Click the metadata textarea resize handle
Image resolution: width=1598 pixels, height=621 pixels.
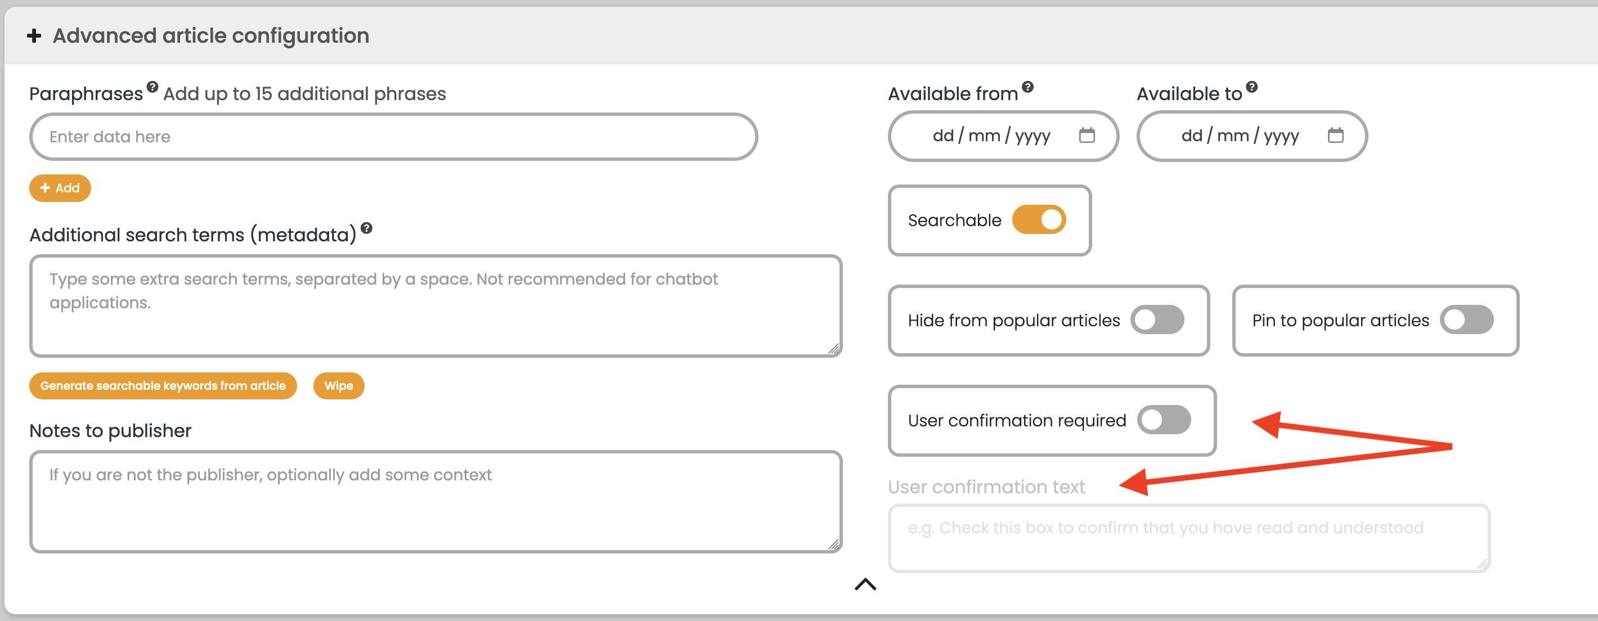[834, 349]
